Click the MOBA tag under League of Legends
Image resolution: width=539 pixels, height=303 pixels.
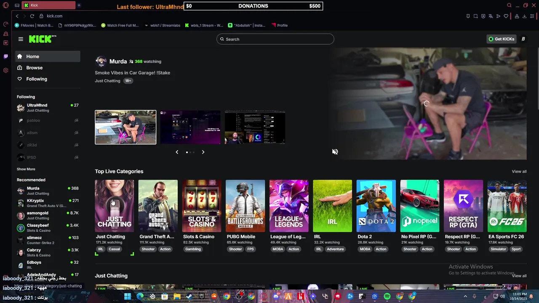[x=278, y=249]
